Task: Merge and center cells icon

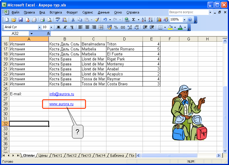Action: pyautogui.click(x=101, y=27)
